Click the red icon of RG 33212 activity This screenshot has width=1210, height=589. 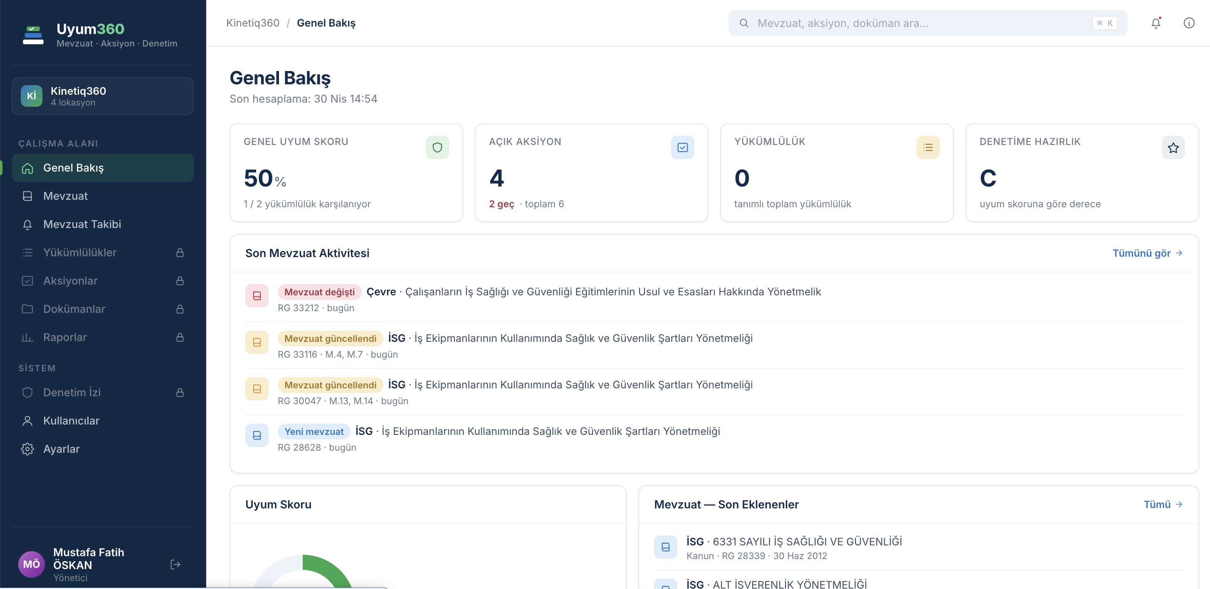pos(257,296)
